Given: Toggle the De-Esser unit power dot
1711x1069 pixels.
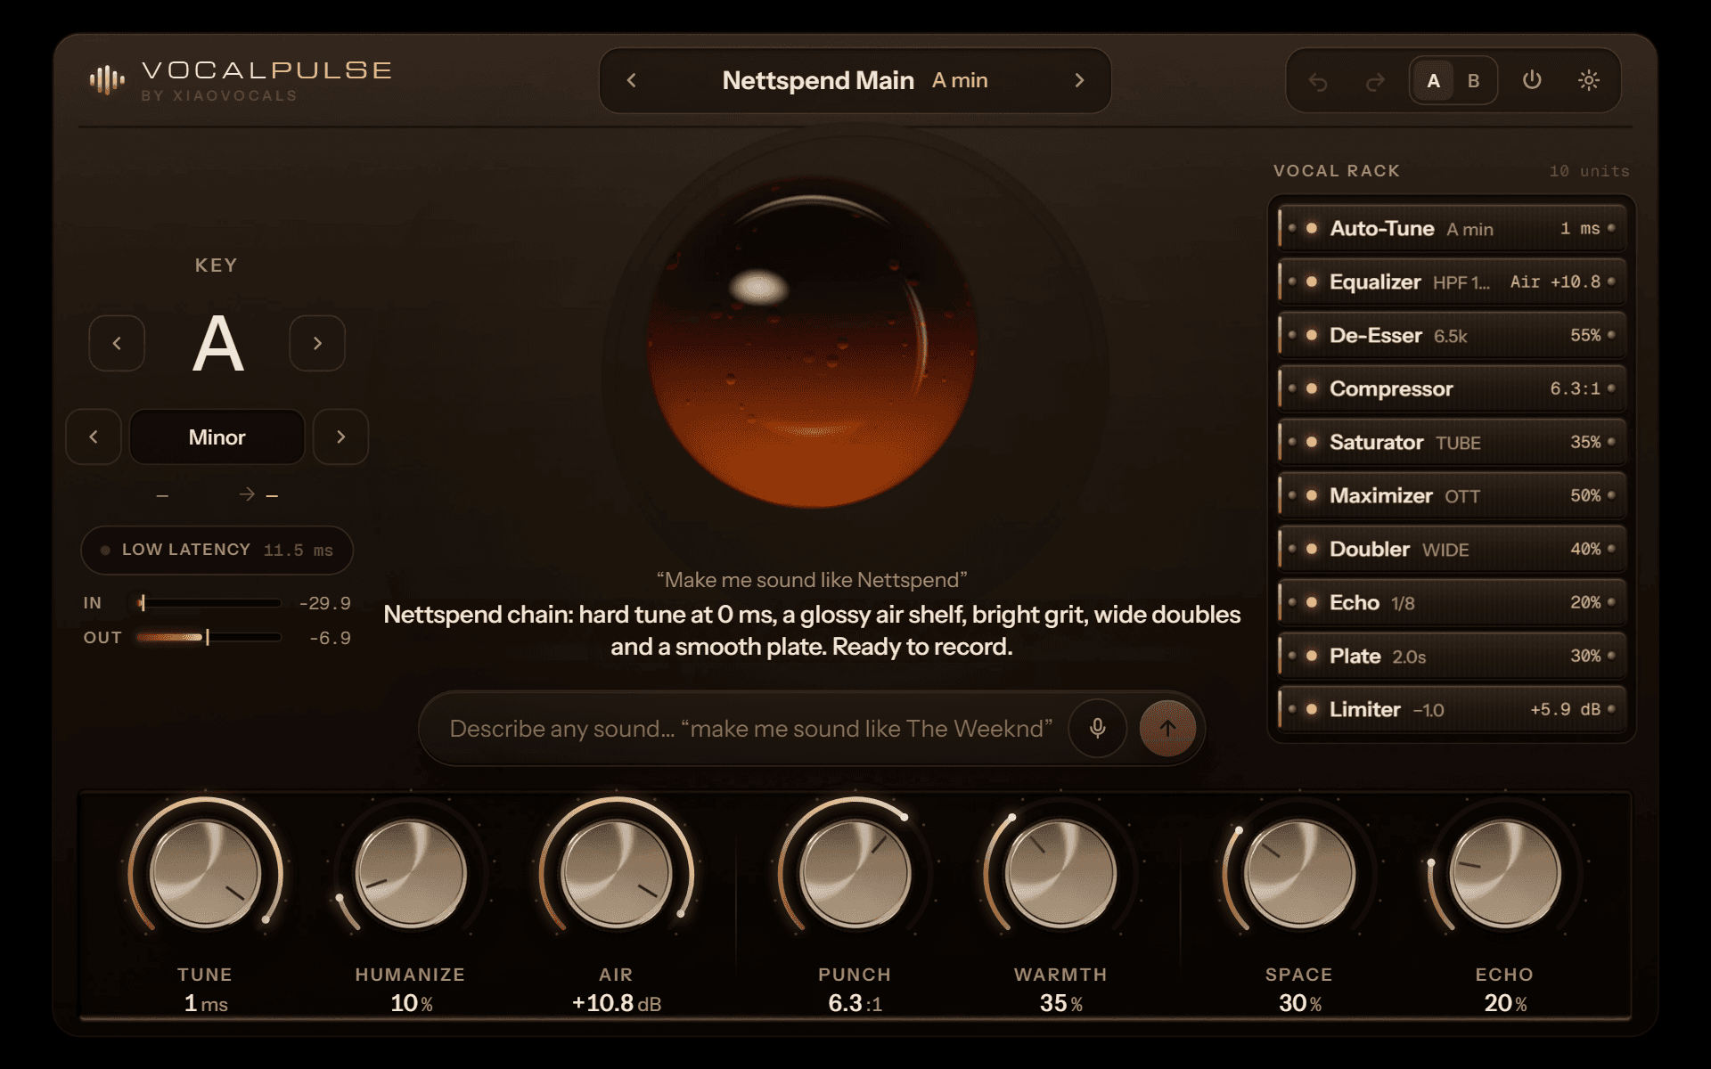Looking at the screenshot, I should 1311,335.
